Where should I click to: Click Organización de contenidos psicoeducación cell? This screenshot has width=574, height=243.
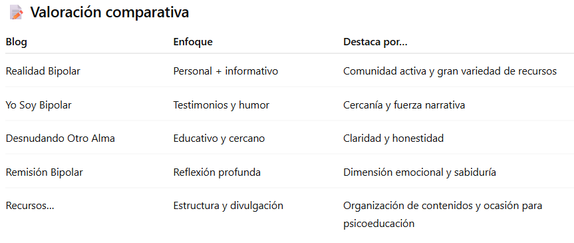tap(442, 215)
